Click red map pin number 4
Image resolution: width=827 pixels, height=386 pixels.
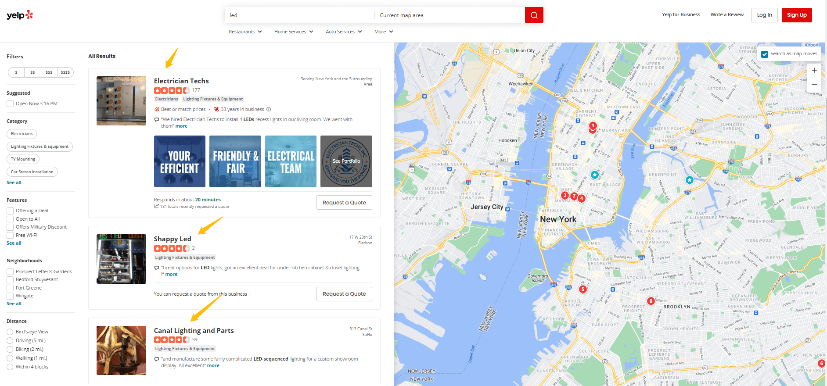(x=582, y=198)
